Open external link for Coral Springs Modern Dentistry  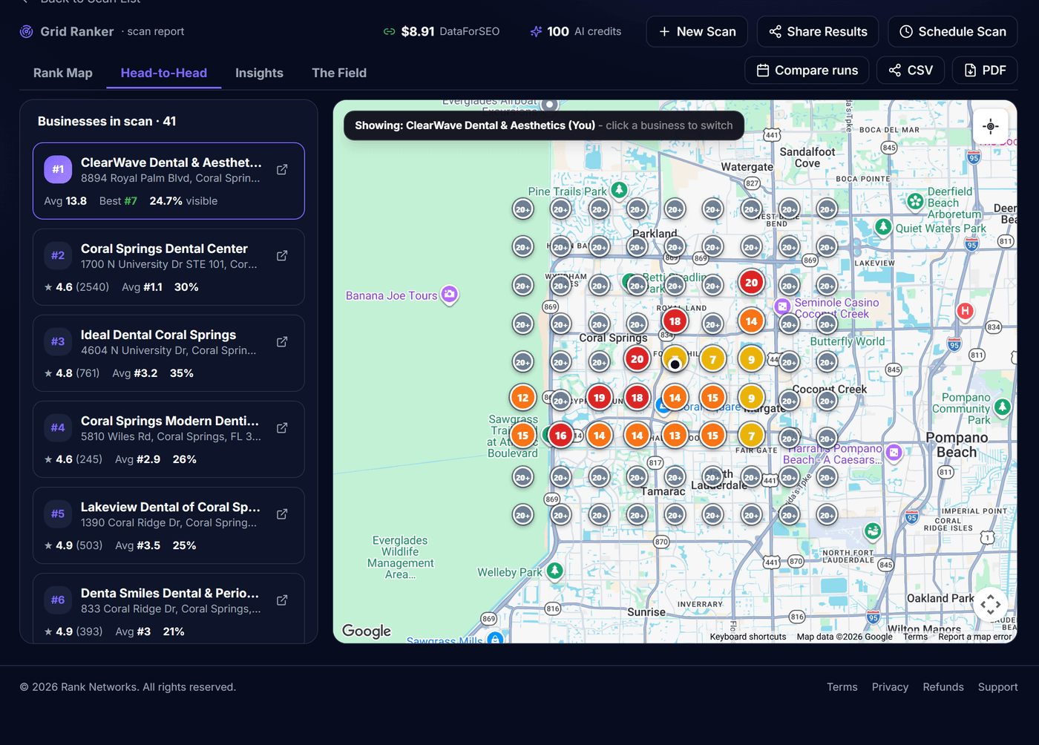coord(282,428)
